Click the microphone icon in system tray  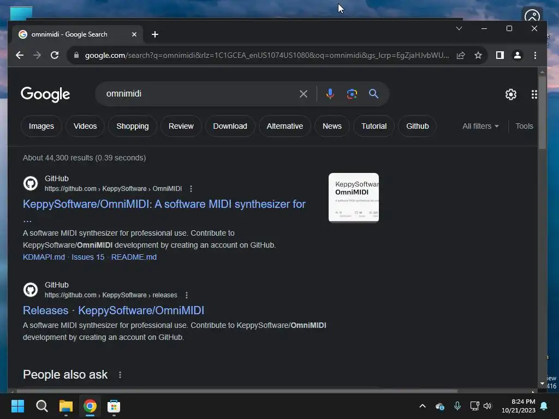[x=457, y=406]
